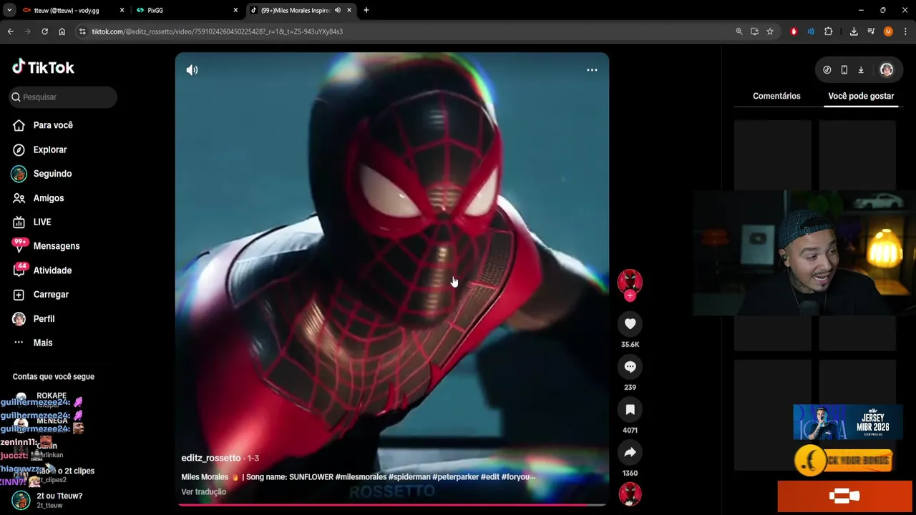Screen dimensions: 916x515
Task: Open the spinning sound disc below the share button
Action: coord(630,494)
